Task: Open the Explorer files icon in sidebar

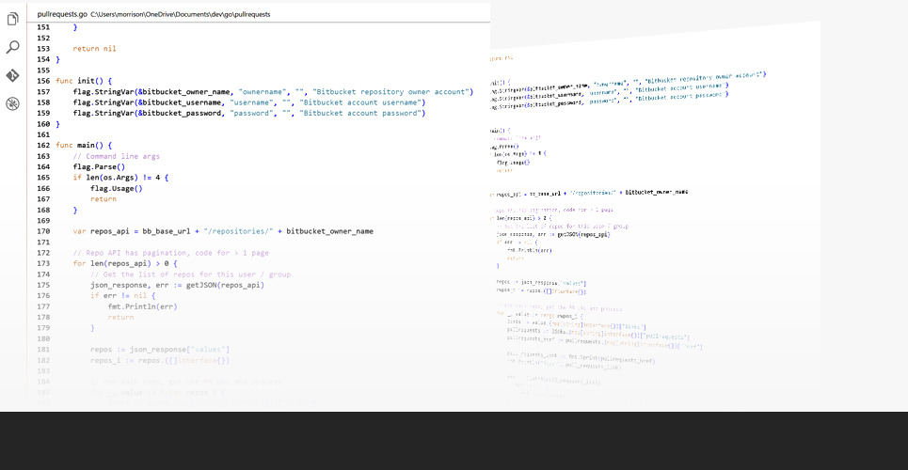Action: (12, 18)
